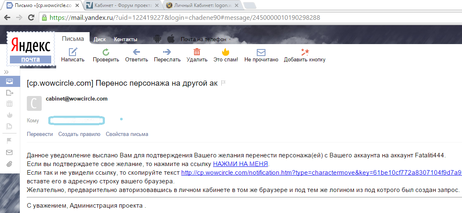Click the Ответить reply arrow icon
The height and width of the screenshot is (213, 462).
(x=136, y=52)
